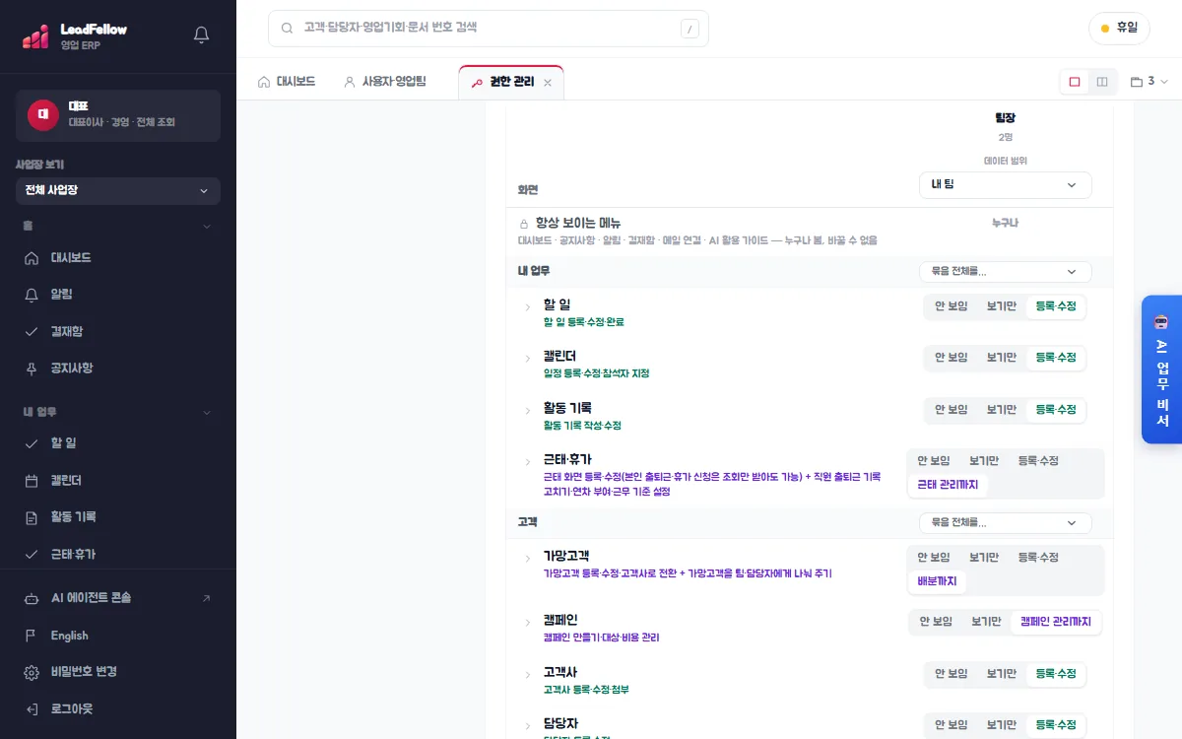Click the search magnifier icon

pos(288,29)
